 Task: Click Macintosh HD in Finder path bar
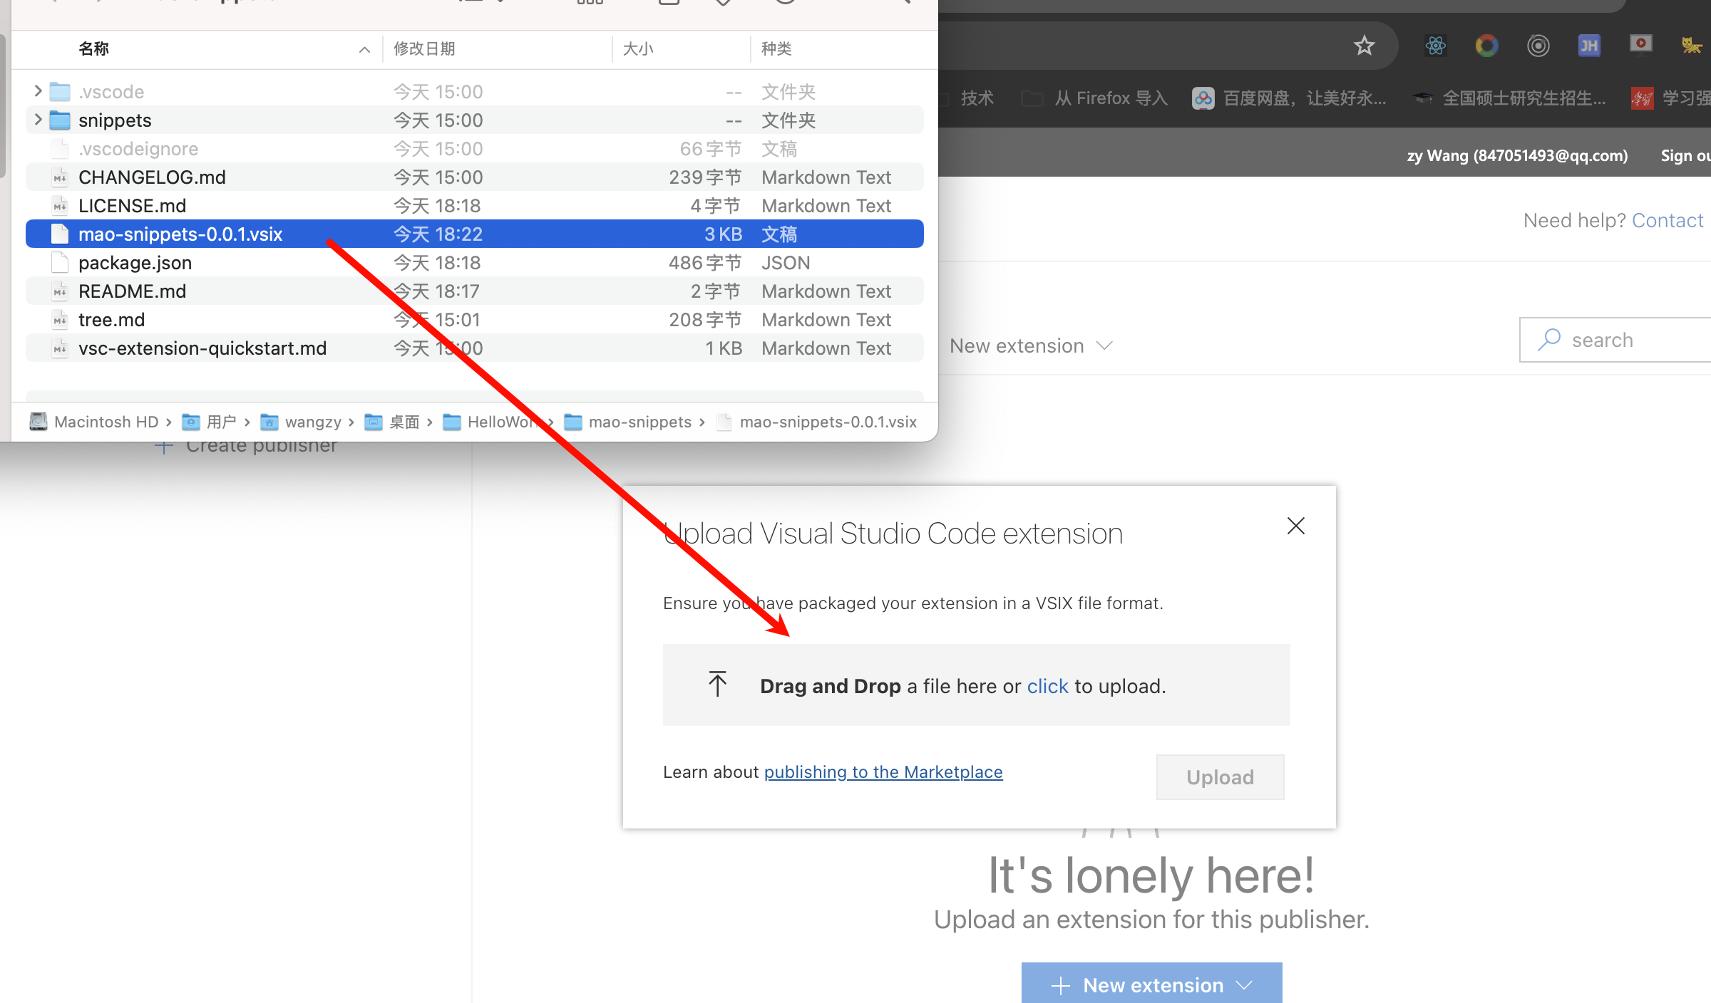(93, 422)
